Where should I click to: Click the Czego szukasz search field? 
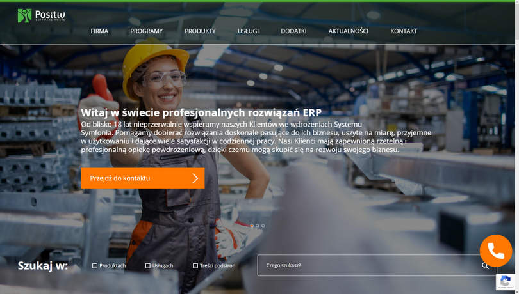coord(369,265)
